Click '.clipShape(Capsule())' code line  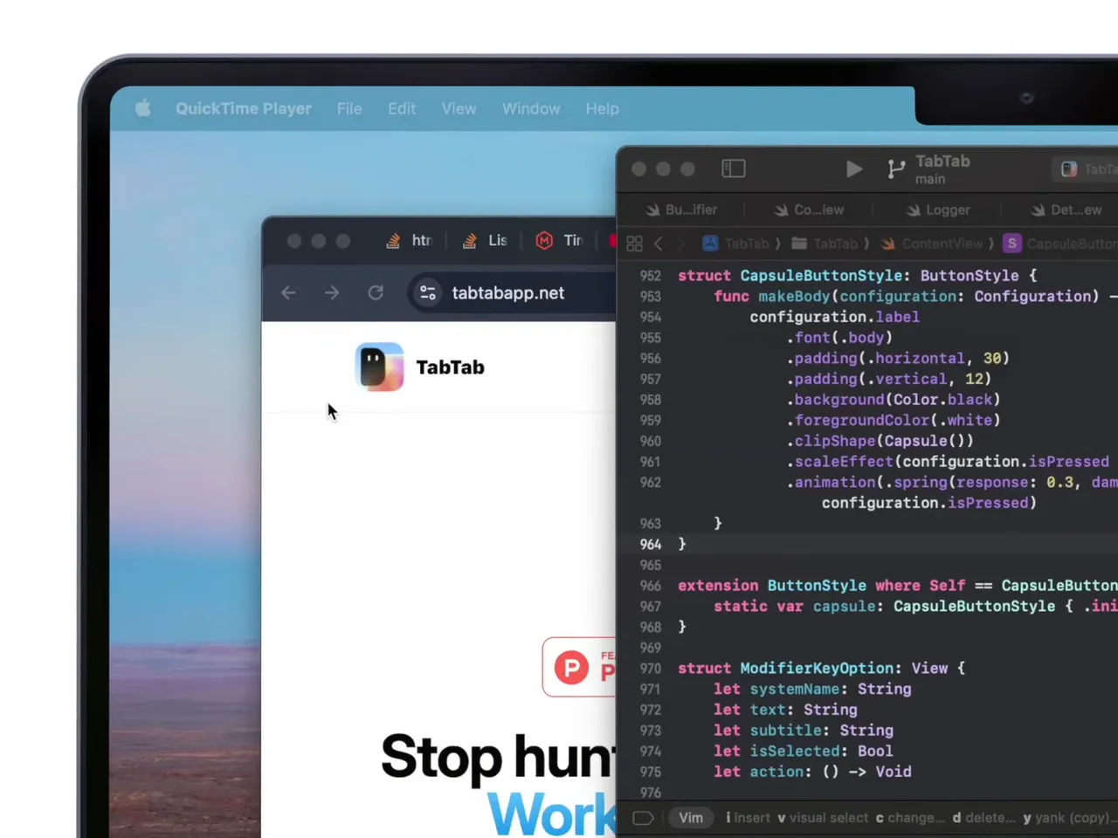pyautogui.click(x=880, y=441)
